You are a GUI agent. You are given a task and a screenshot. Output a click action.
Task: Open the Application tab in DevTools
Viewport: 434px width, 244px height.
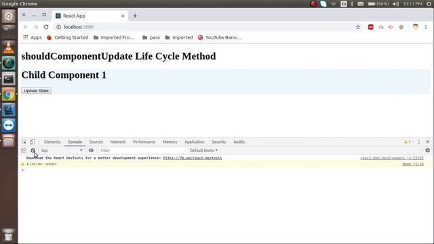coord(195,142)
